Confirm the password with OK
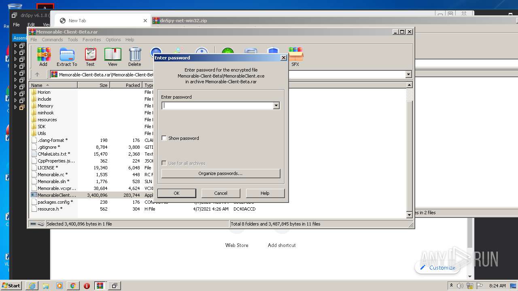This screenshot has width=518, height=291. pyautogui.click(x=176, y=193)
